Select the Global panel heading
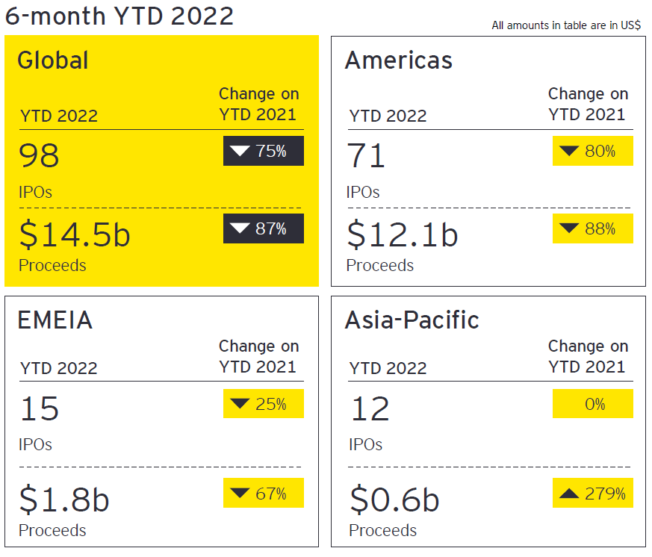652x557 pixels. [52, 60]
